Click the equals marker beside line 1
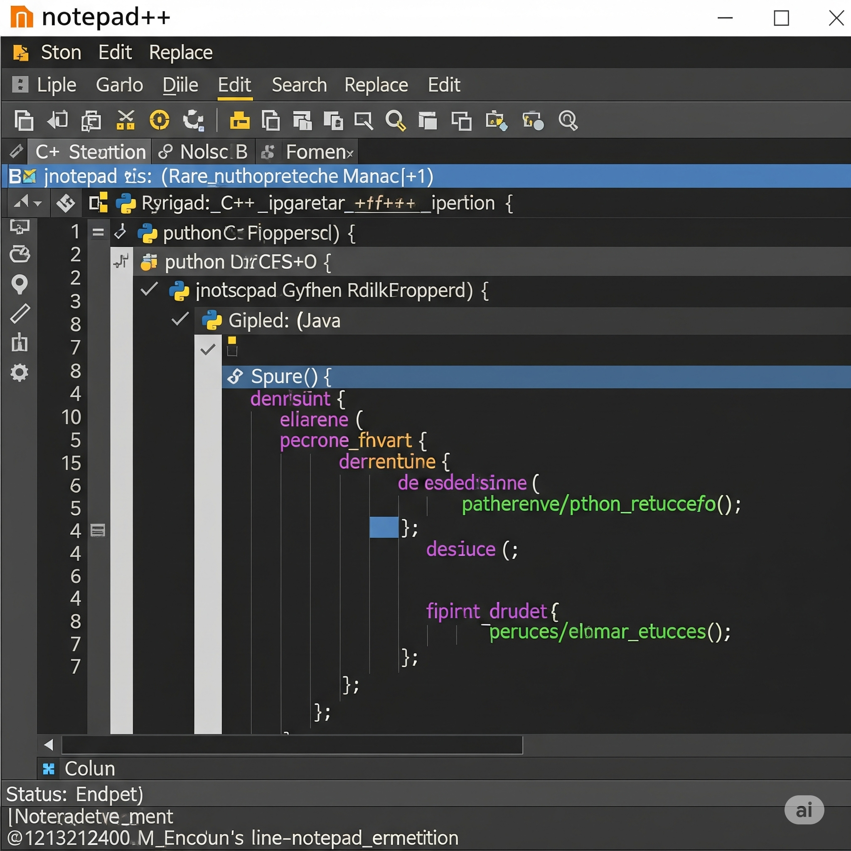Viewport: 851px width, 851px height. [x=98, y=232]
